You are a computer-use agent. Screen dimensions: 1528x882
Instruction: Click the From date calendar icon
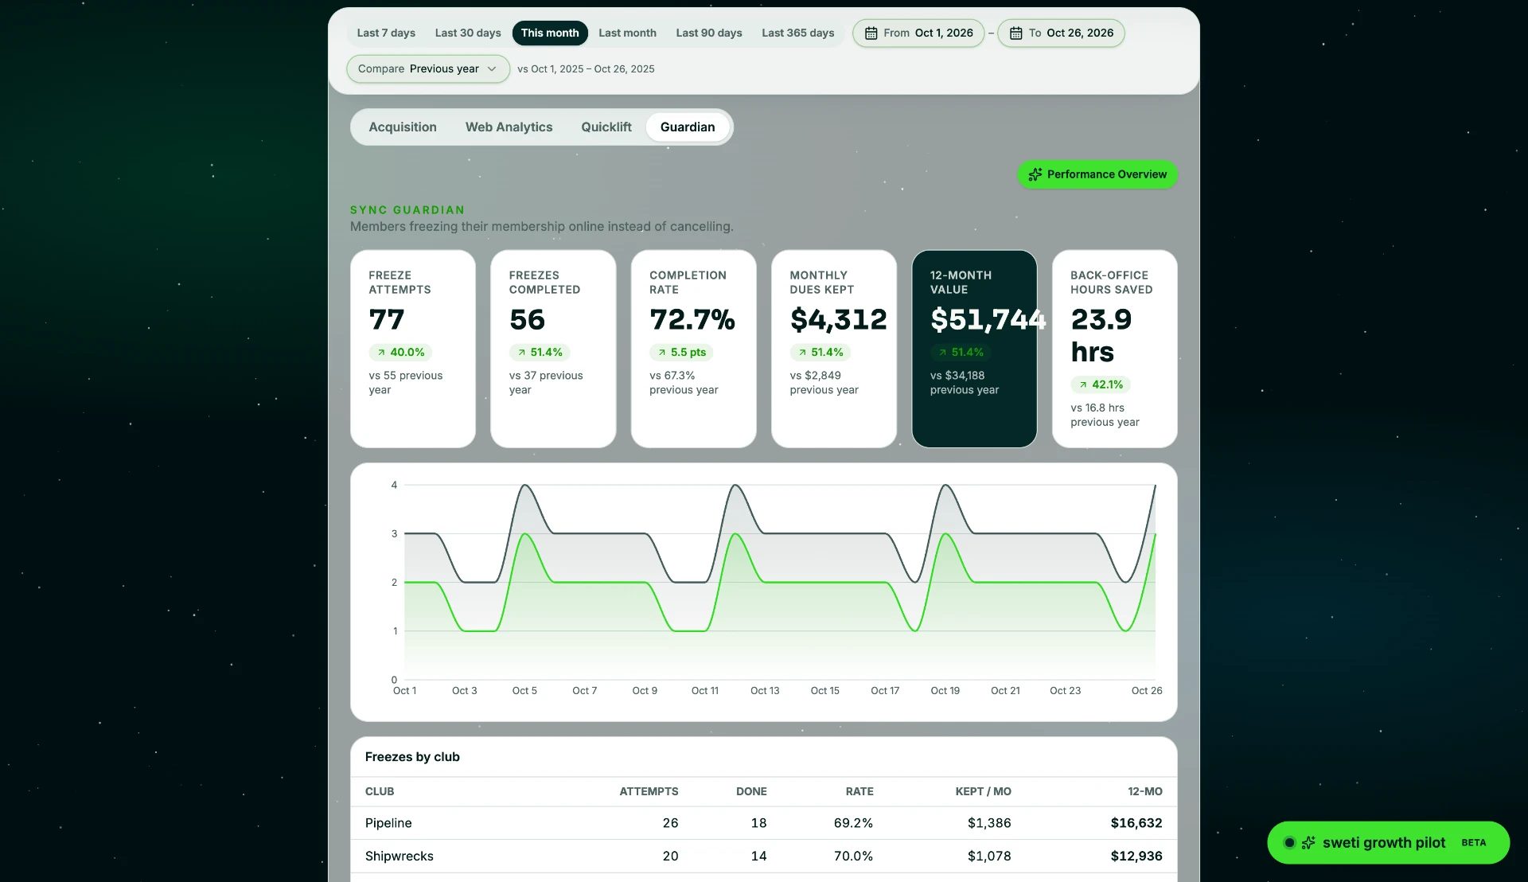tap(871, 33)
